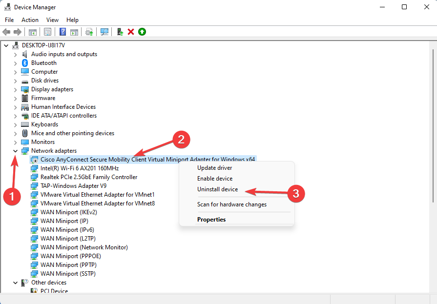The width and height of the screenshot is (437, 304).
Task: Open the blue question mark help icon
Action: [62, 32]
